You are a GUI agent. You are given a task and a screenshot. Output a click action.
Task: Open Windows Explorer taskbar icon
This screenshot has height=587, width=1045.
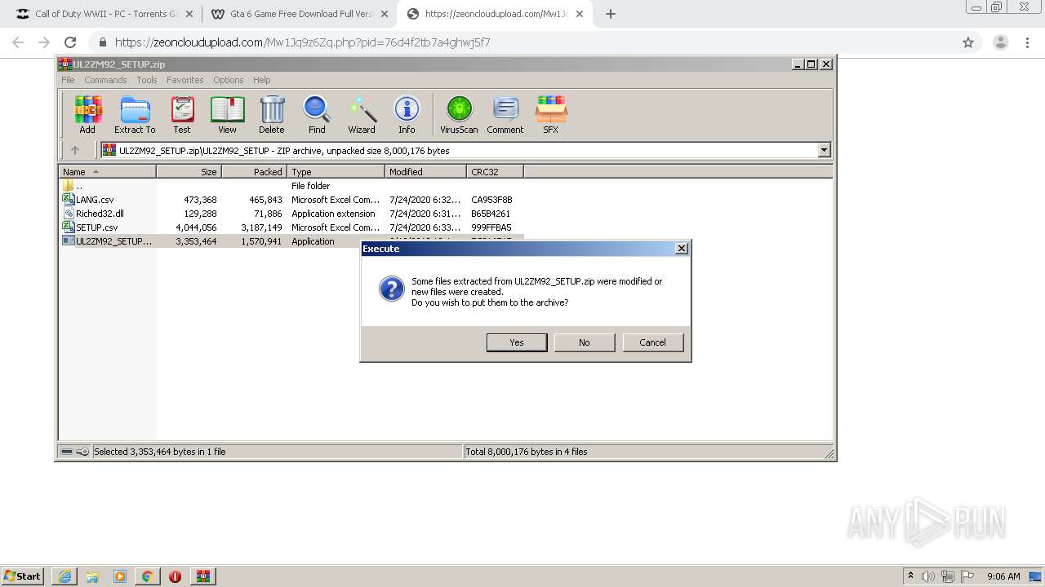pyautogui.click(x=92, y=576)
